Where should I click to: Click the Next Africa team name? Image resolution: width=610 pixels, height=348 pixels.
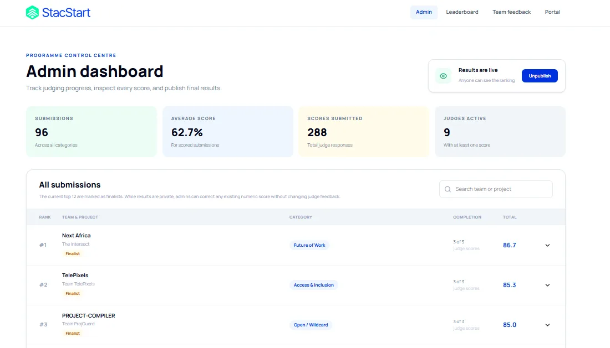77,236
